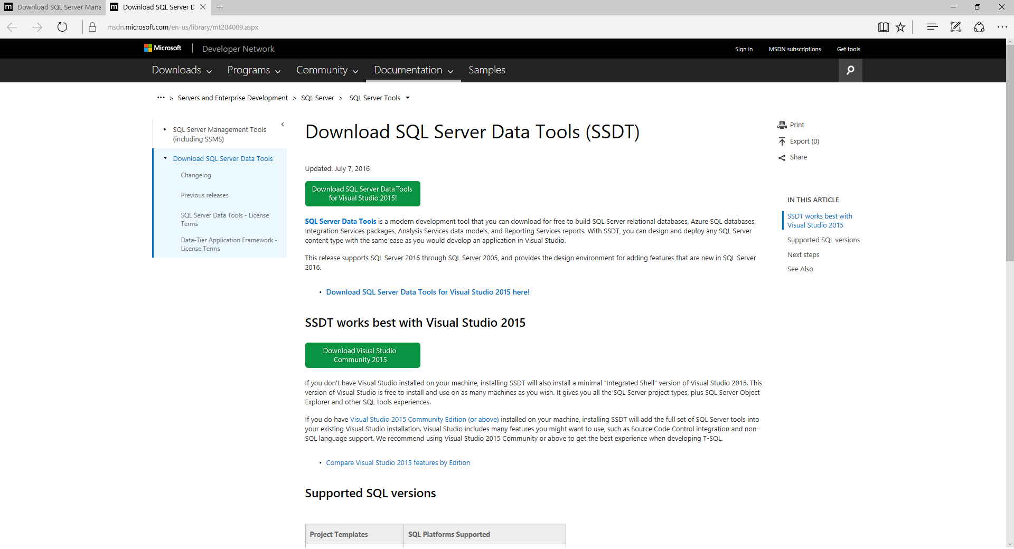Viewport: 1014px width, 549px height.
Task: Open the SQL Server Tools breadcrumb dropdown arrow
Action: click(408, 98)
